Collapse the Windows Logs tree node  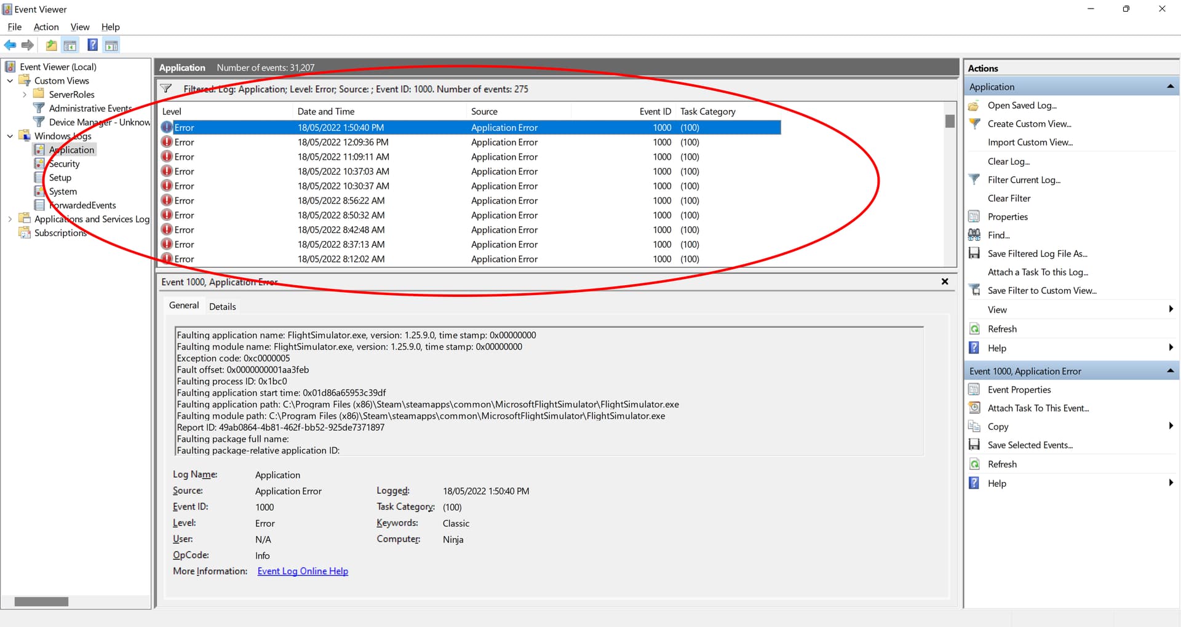[10, 136]
